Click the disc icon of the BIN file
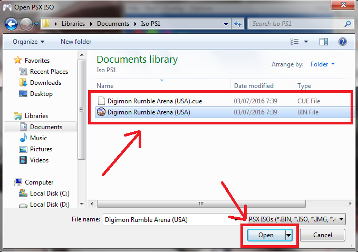Viewport: 358px width, 252px height. point(101,112)
